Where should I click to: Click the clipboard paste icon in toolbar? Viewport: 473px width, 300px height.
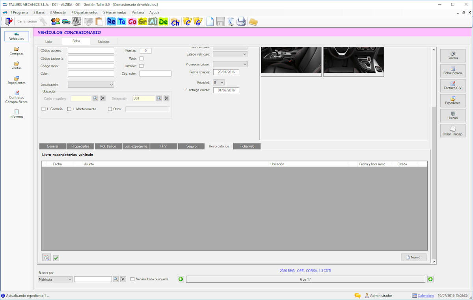point(99,21)
